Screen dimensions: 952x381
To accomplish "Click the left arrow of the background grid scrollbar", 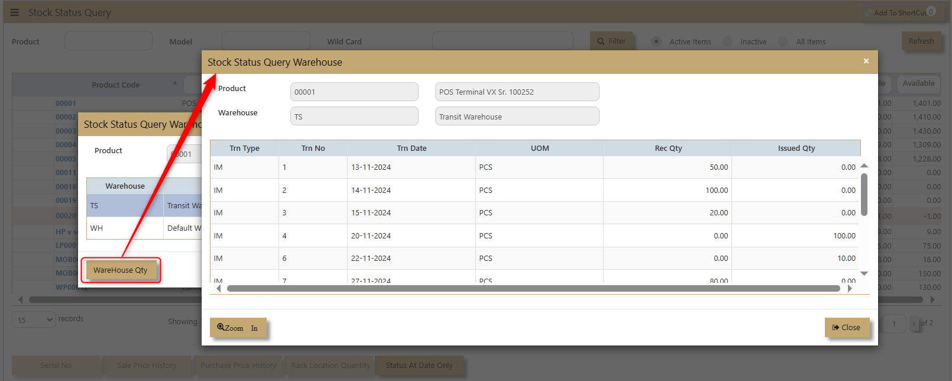I will 21,299.
